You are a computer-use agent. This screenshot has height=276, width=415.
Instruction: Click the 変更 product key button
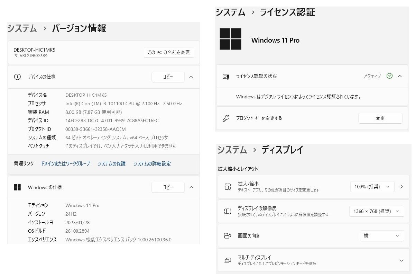380,118
